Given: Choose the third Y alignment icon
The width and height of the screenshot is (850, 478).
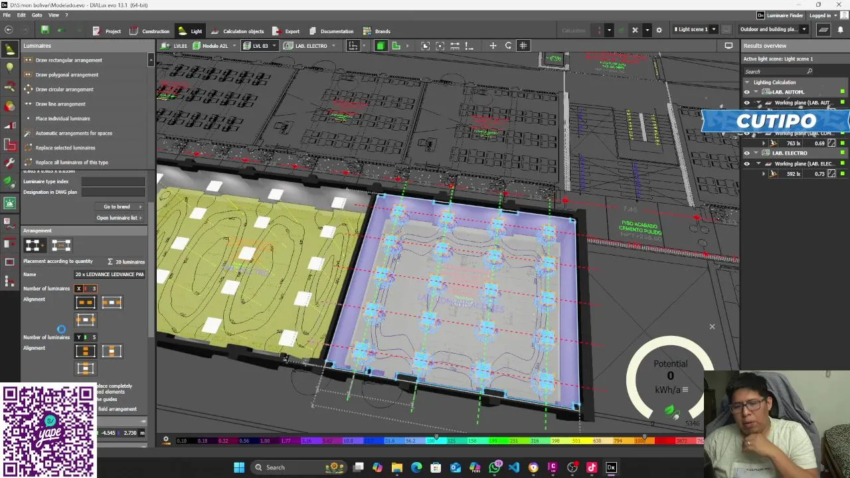Looking at the screenshot, I should pos(86,368).
